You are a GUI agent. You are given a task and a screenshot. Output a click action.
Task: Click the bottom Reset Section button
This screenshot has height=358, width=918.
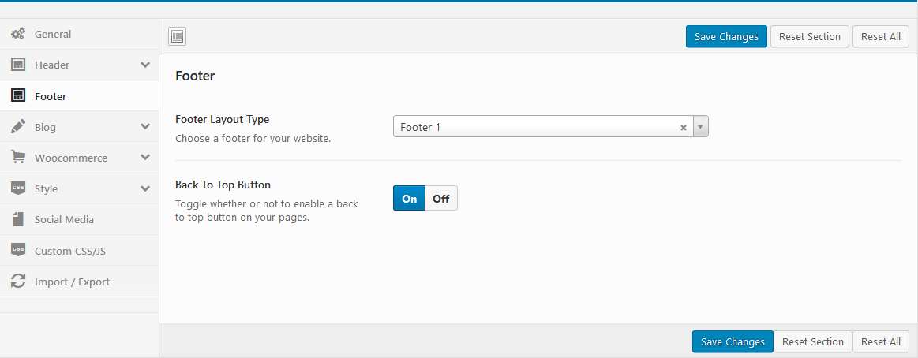click(813, 341)
